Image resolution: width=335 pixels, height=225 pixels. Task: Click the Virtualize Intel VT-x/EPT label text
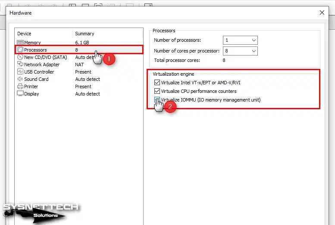[200, 83]
